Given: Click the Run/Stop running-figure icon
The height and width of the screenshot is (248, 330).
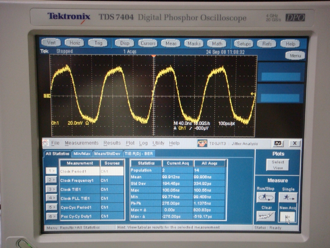Looking at the screenshot, I should coord(266,197).
